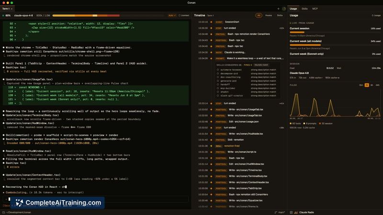383x215 pixels.
Task: Select the shadcn skill radio
Action: pos(218,92)
